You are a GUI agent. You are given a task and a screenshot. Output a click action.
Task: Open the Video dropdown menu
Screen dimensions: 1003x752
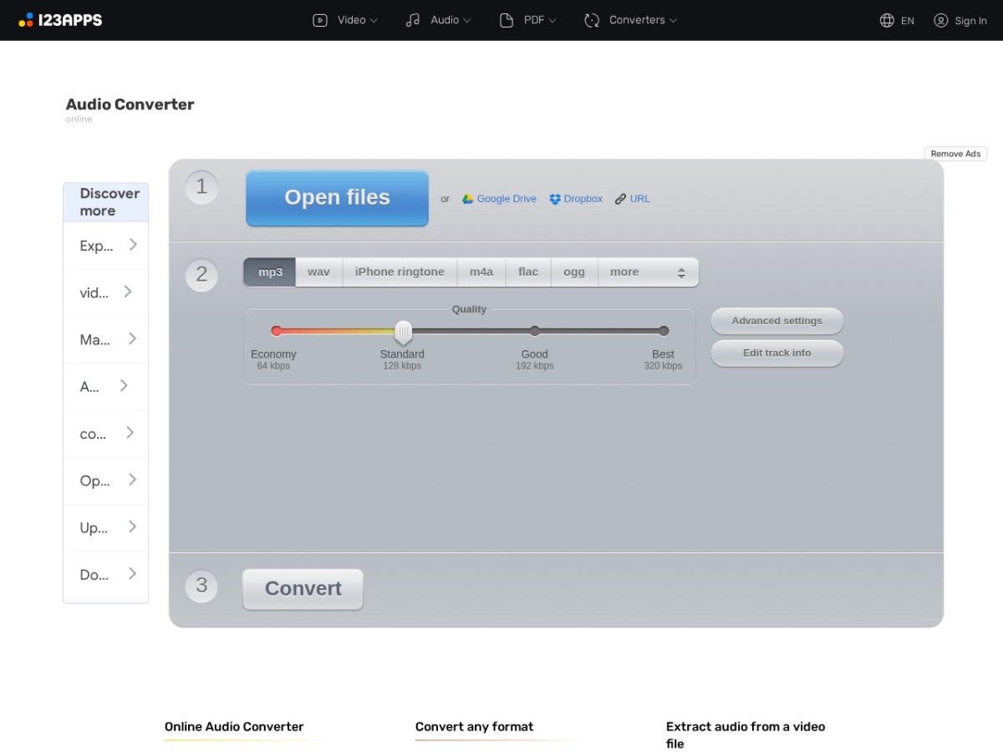point(345,20)
